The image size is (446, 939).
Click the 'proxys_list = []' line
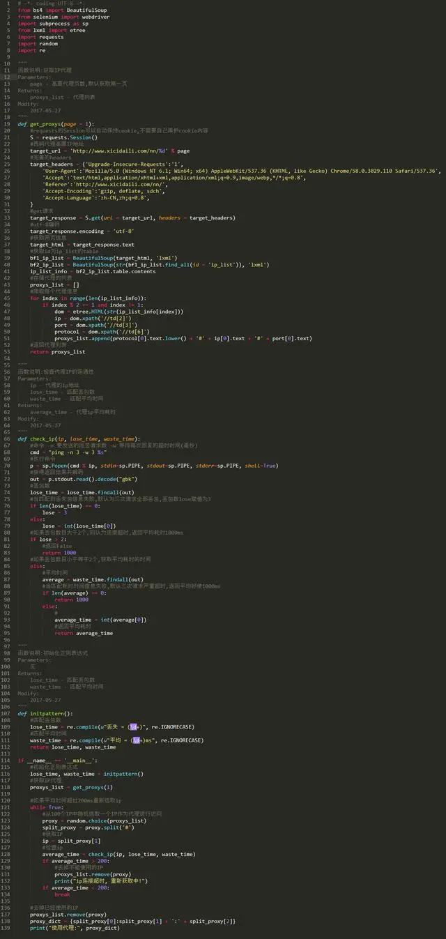[54, 284]
